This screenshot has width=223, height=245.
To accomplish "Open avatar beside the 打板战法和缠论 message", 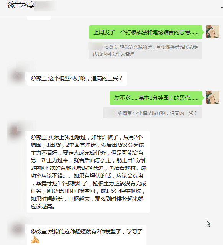I will tap(213, 32).
